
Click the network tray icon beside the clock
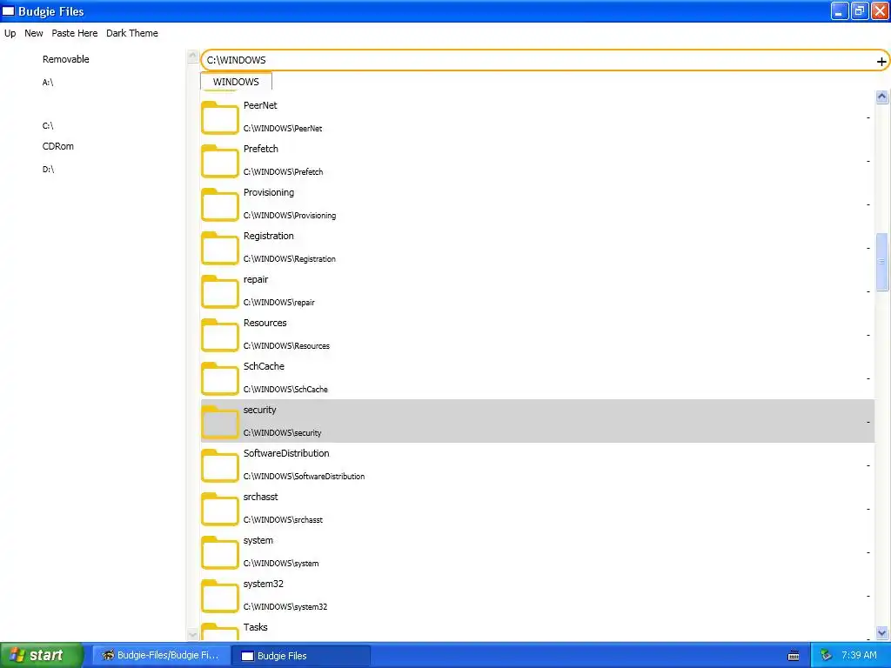click(826, 656)
